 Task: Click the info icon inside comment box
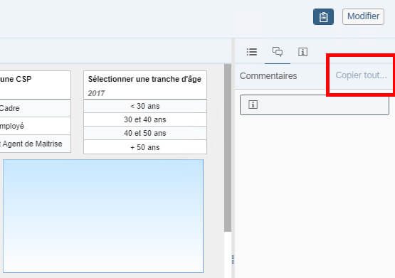pos(253,105)
